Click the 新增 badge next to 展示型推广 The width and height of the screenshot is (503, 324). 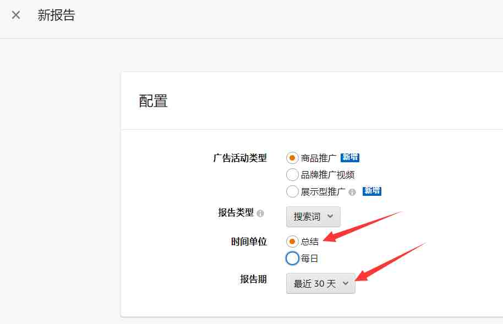(372, 191)
